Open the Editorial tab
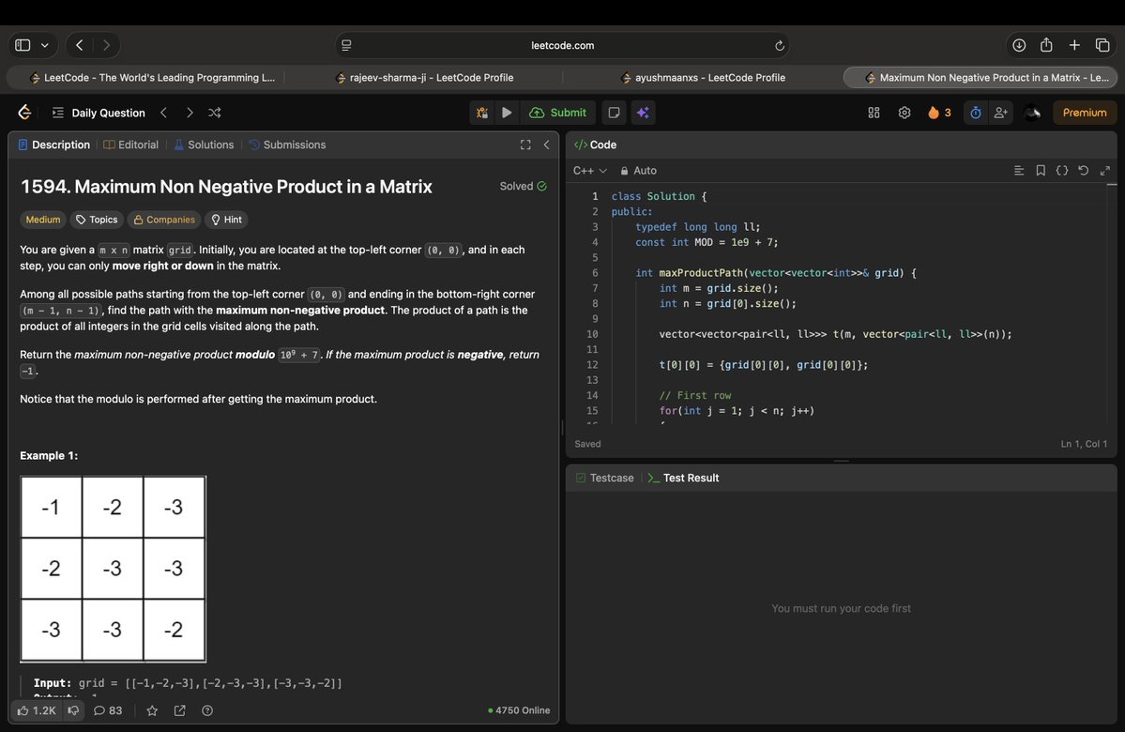Image resolution: width=1125 pixels, height=732 pixels. (131, 145)
